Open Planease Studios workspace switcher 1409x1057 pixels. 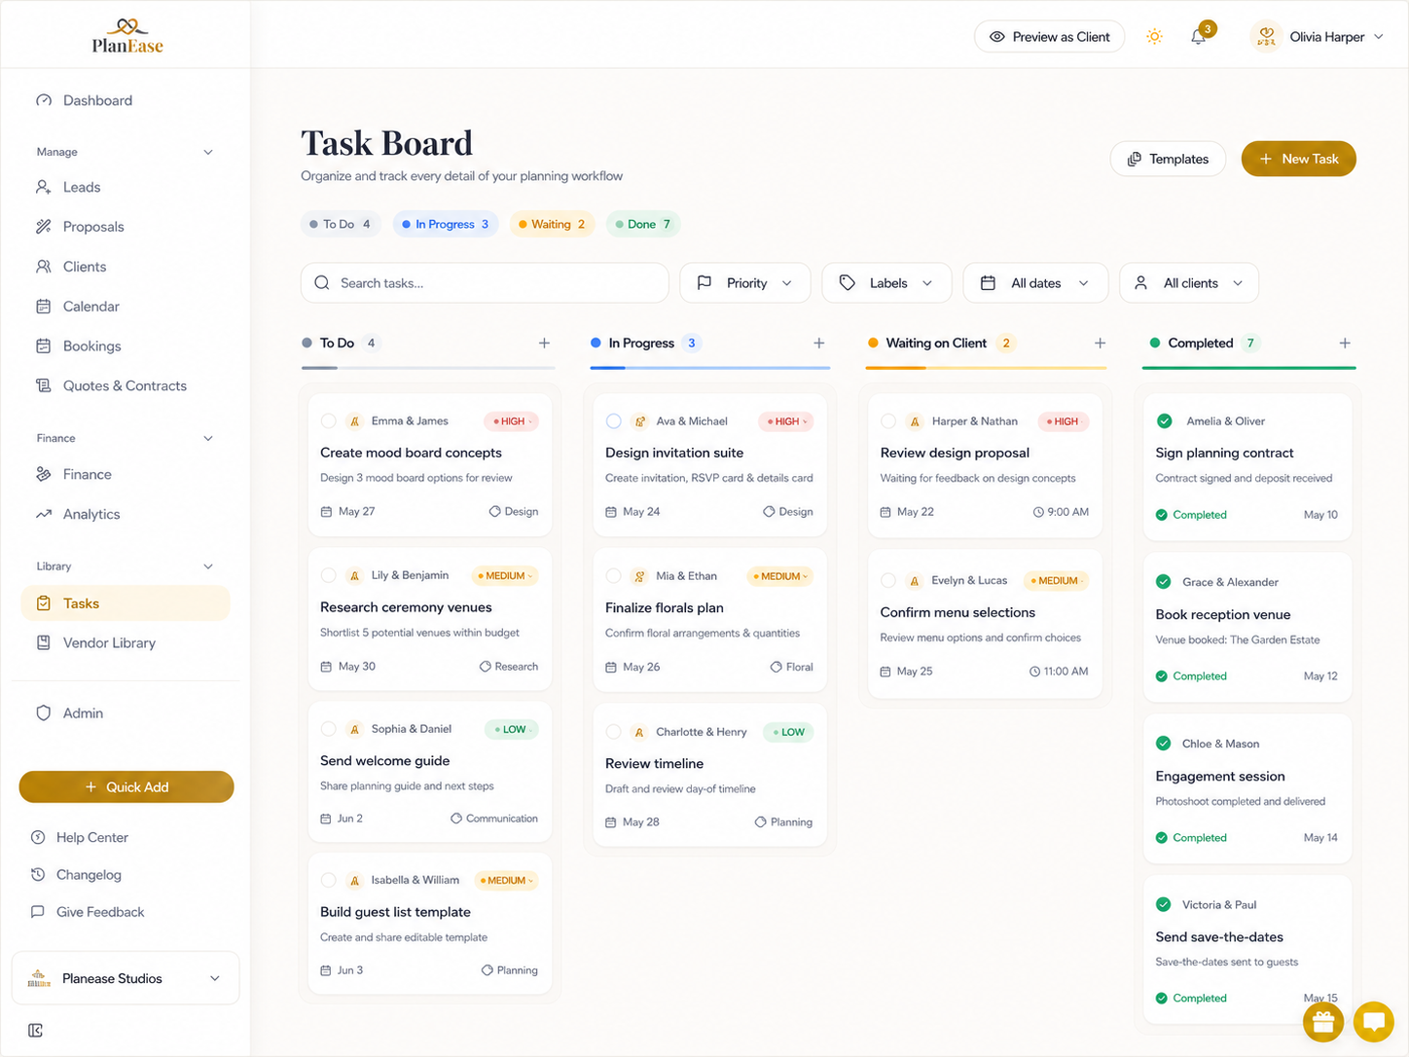pos(126,978)
